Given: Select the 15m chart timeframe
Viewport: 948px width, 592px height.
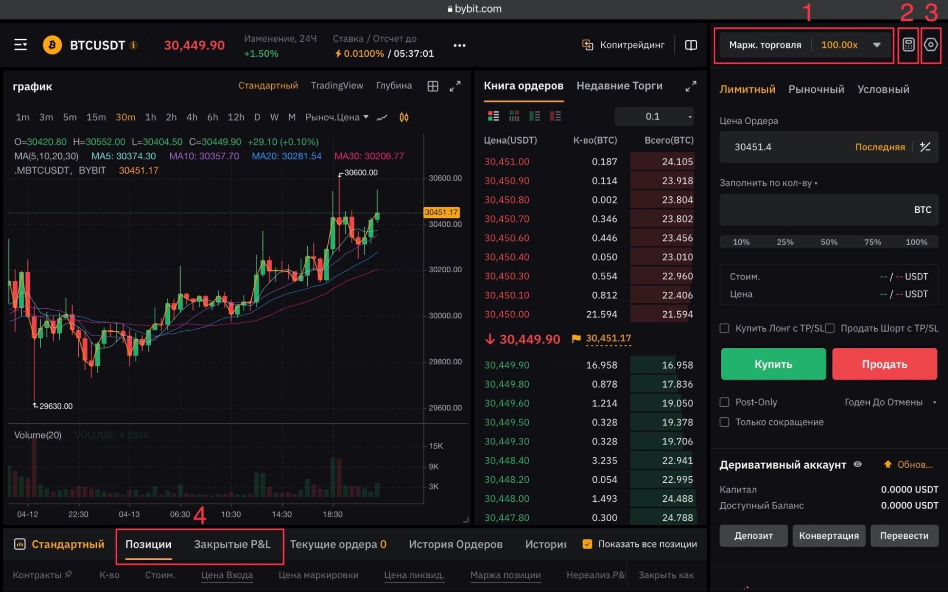Looking at the screenshot, I should 96,117.
